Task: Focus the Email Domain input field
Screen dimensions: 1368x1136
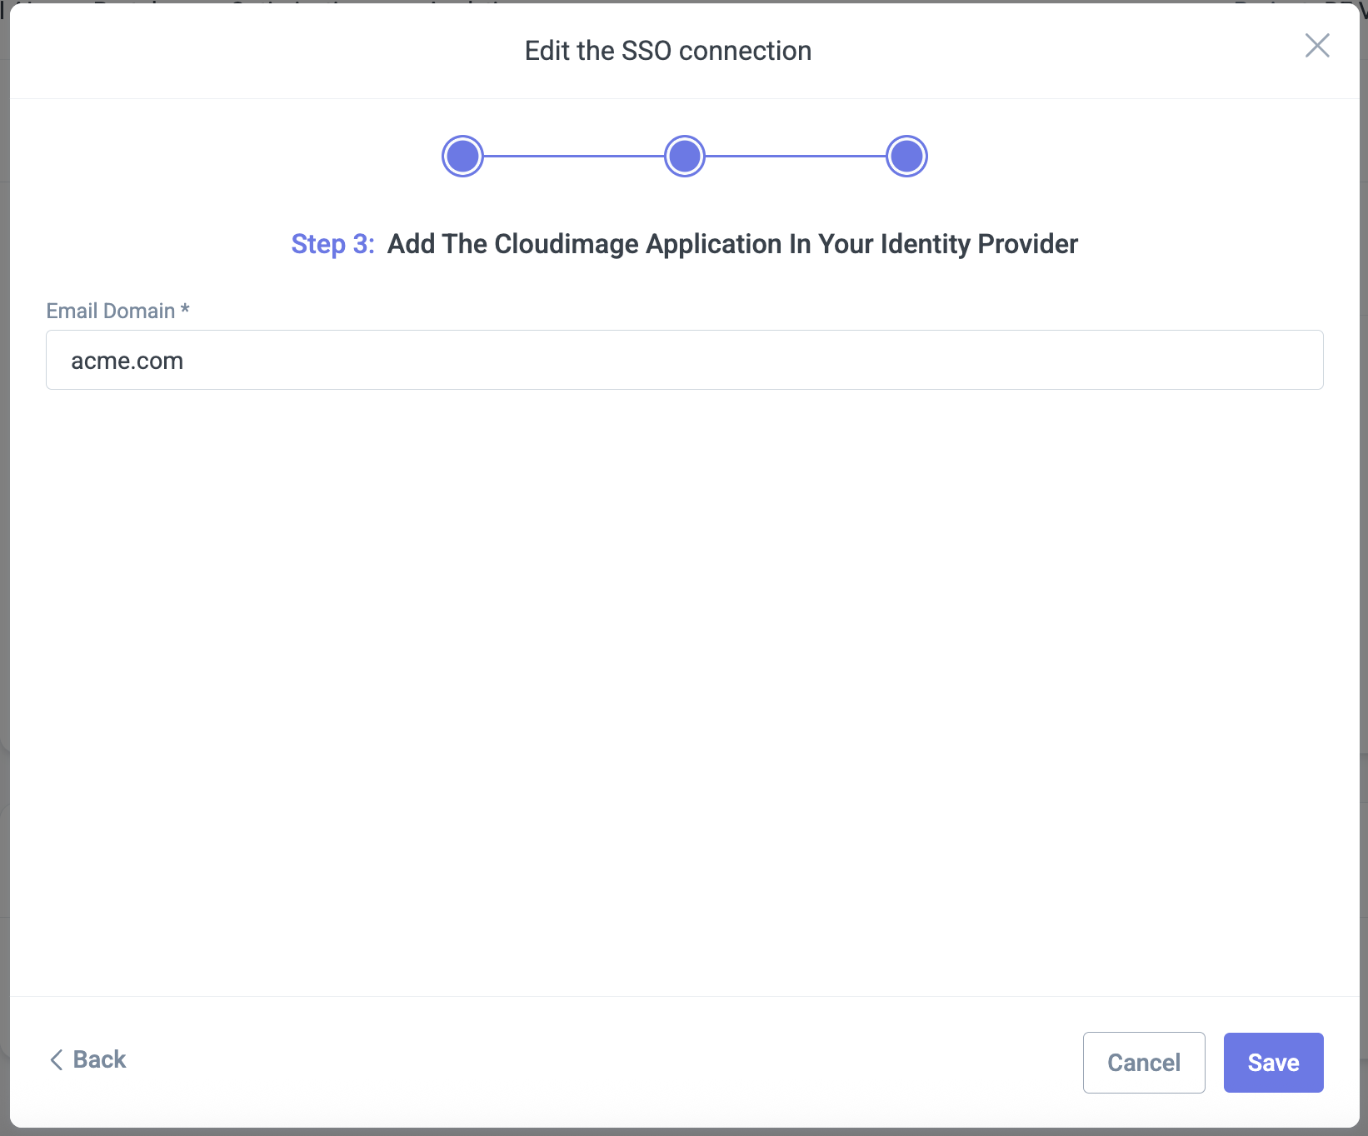Action: 683,360
